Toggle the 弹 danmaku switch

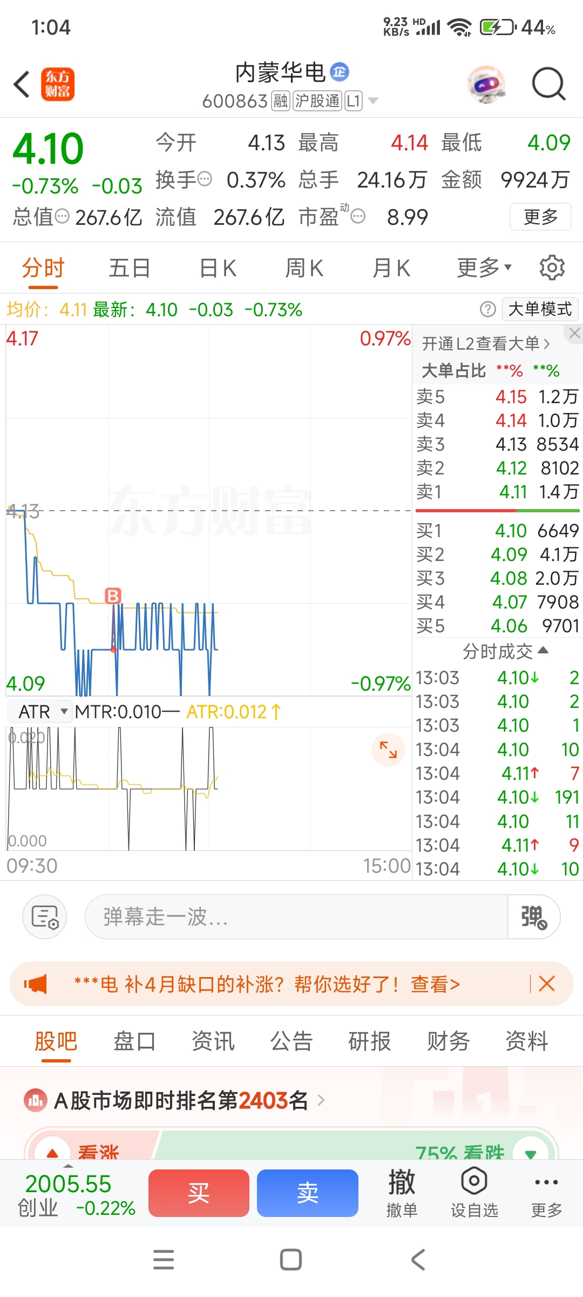point(533,917)
